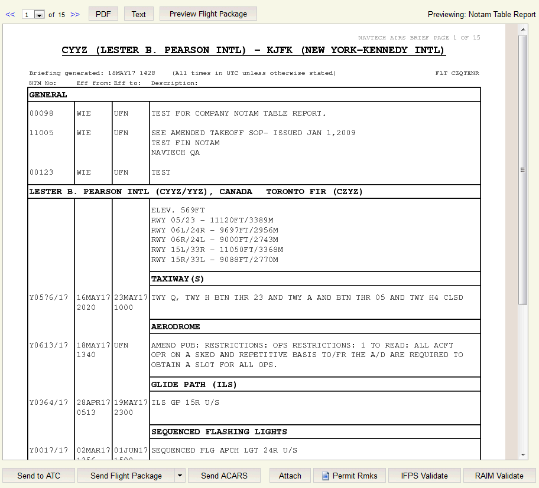The image size is (539, 488).
Task: Run IFPS Validate
Action: tap(424, 476)
